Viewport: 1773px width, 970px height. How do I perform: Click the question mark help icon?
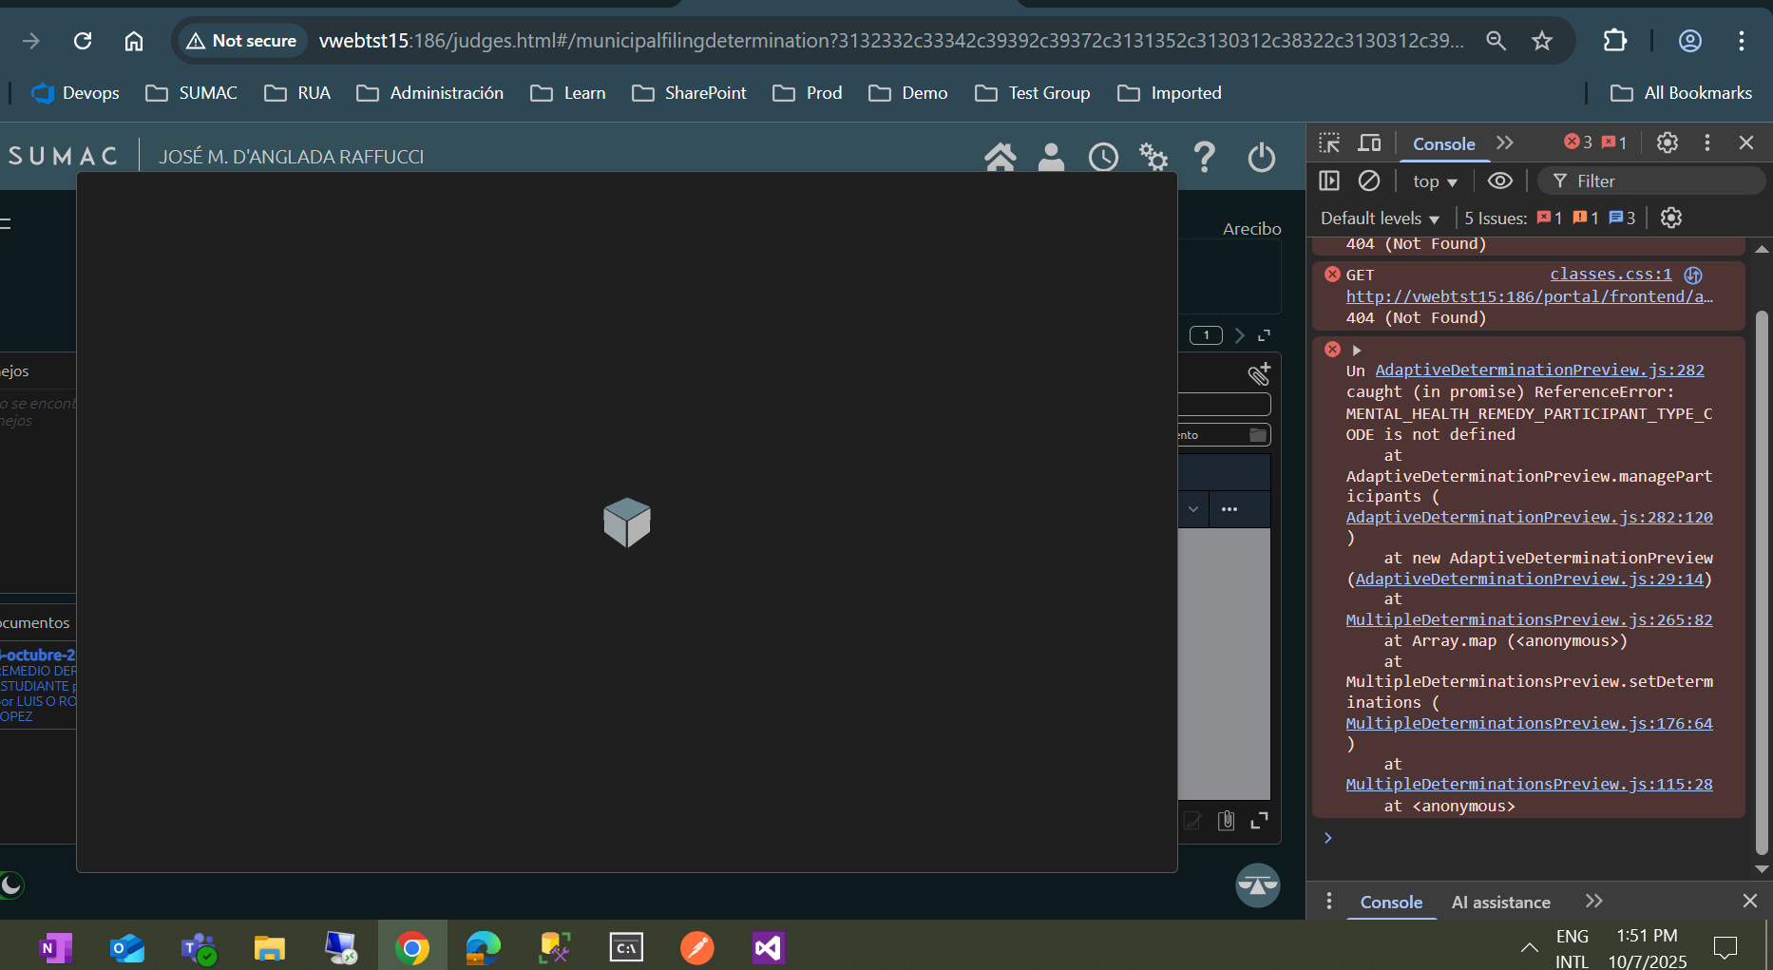tap(1205, 157)
